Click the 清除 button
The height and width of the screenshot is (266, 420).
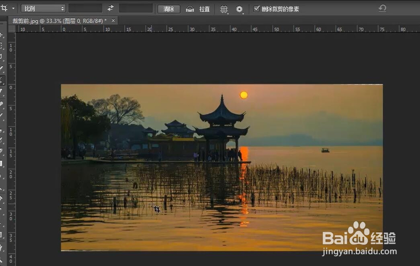pos(168,9)
